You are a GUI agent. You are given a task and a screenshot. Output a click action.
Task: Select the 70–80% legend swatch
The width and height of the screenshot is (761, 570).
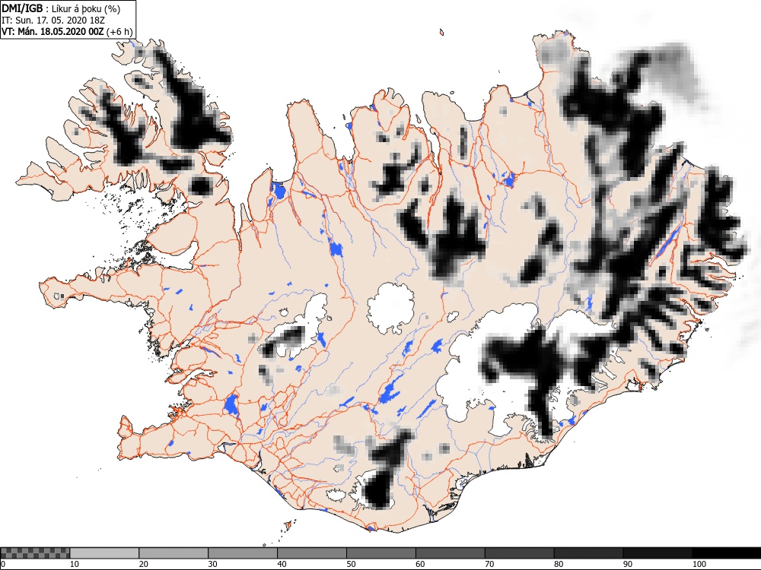pyautogui.click(x=519, y=553)
